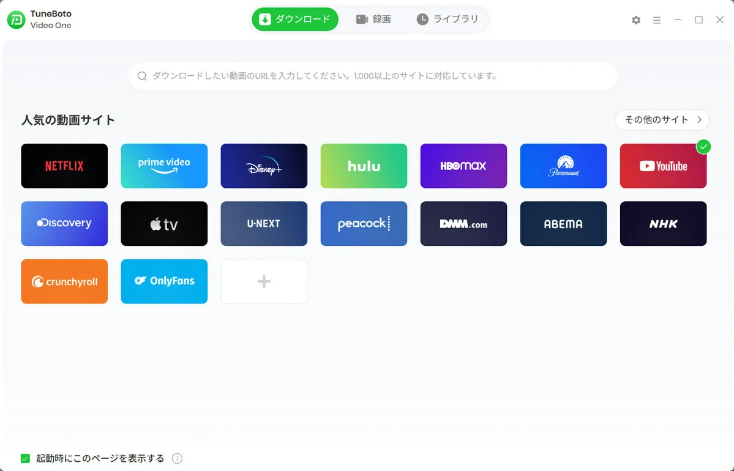The image size is (734, 471).
Task: Open その他のサイト button
Action: [662, 120]
